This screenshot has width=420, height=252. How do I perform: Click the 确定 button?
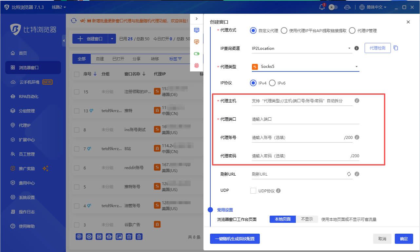(x=404, y=239)
